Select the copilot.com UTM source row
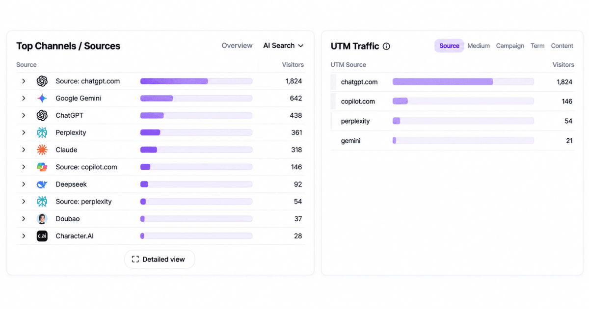Image resolution: width=589 pixels, height=309 pixels. click(452, 102)
